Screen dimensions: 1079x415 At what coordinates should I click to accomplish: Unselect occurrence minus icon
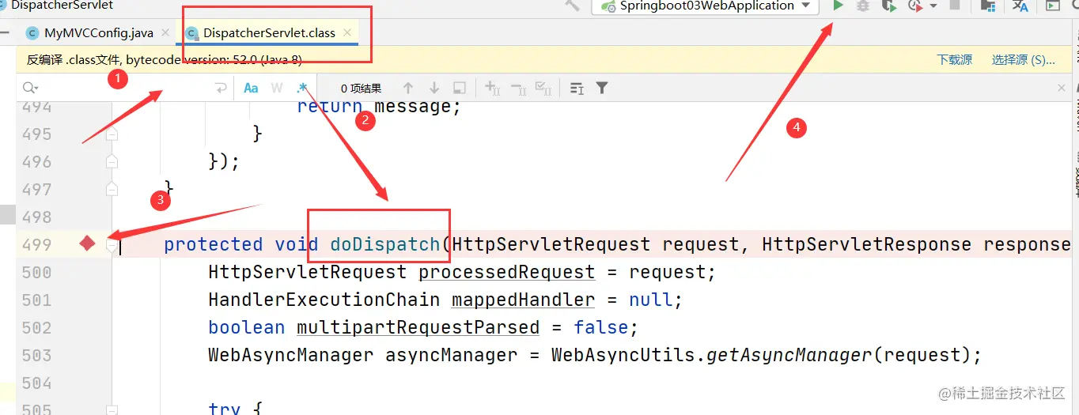518,89
